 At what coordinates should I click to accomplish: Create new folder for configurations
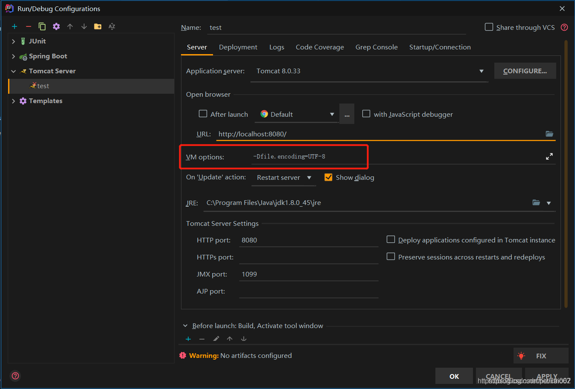pos(98,26)
